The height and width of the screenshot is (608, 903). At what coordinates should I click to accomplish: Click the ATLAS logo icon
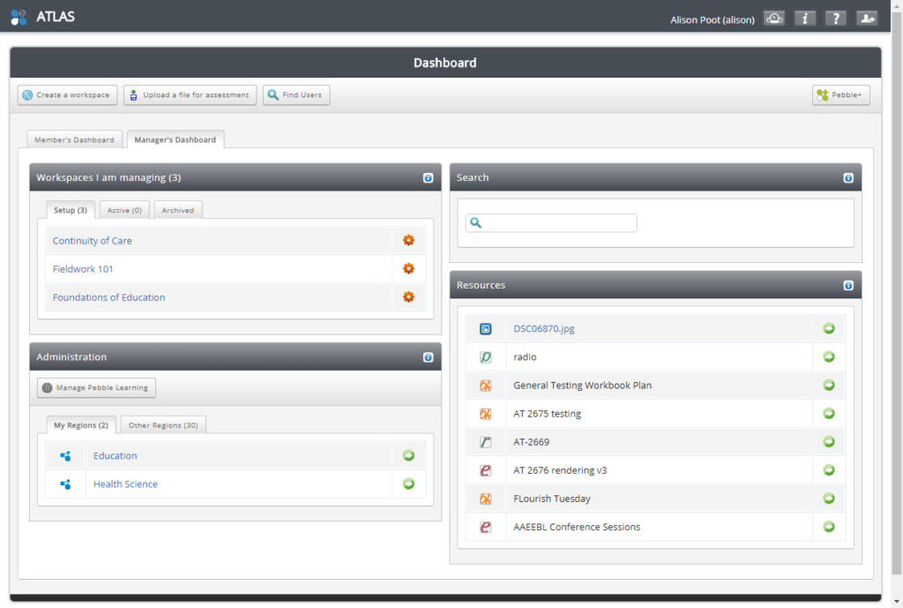19,18
